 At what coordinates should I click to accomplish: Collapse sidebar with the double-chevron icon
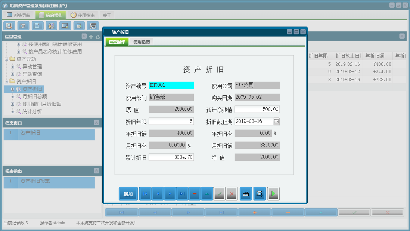84,37
